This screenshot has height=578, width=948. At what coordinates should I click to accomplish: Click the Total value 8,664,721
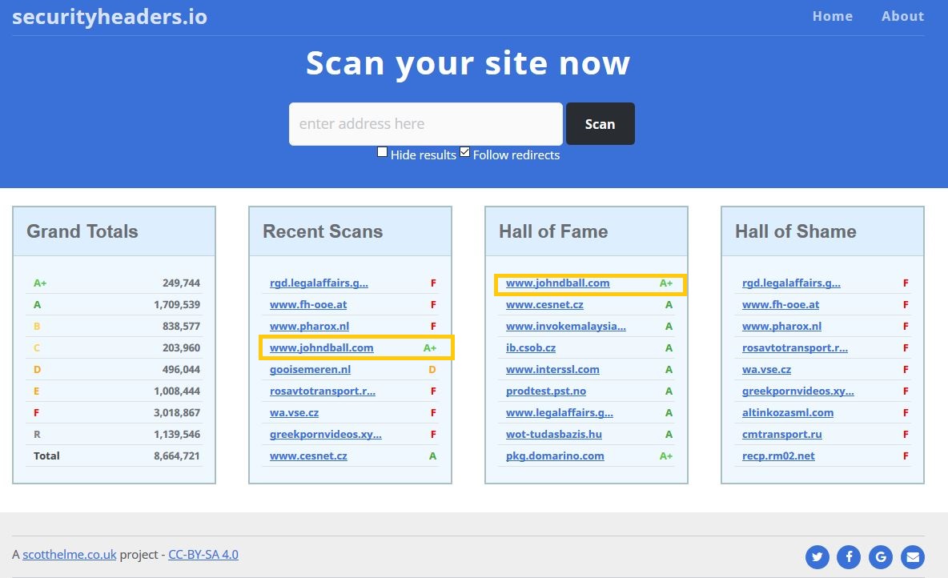click(176, 456)
